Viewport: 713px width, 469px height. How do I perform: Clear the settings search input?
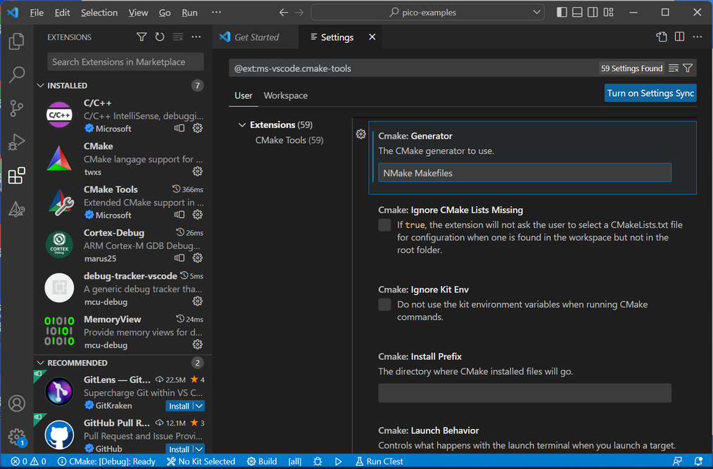click(x=674, y=68)
